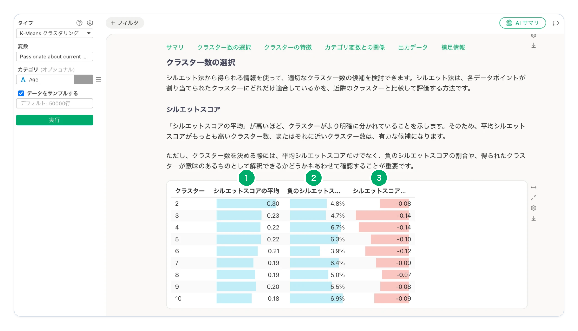Add a filter with + フィルタ
Viewport: 578px width, 331px height.
click(125, 23)
